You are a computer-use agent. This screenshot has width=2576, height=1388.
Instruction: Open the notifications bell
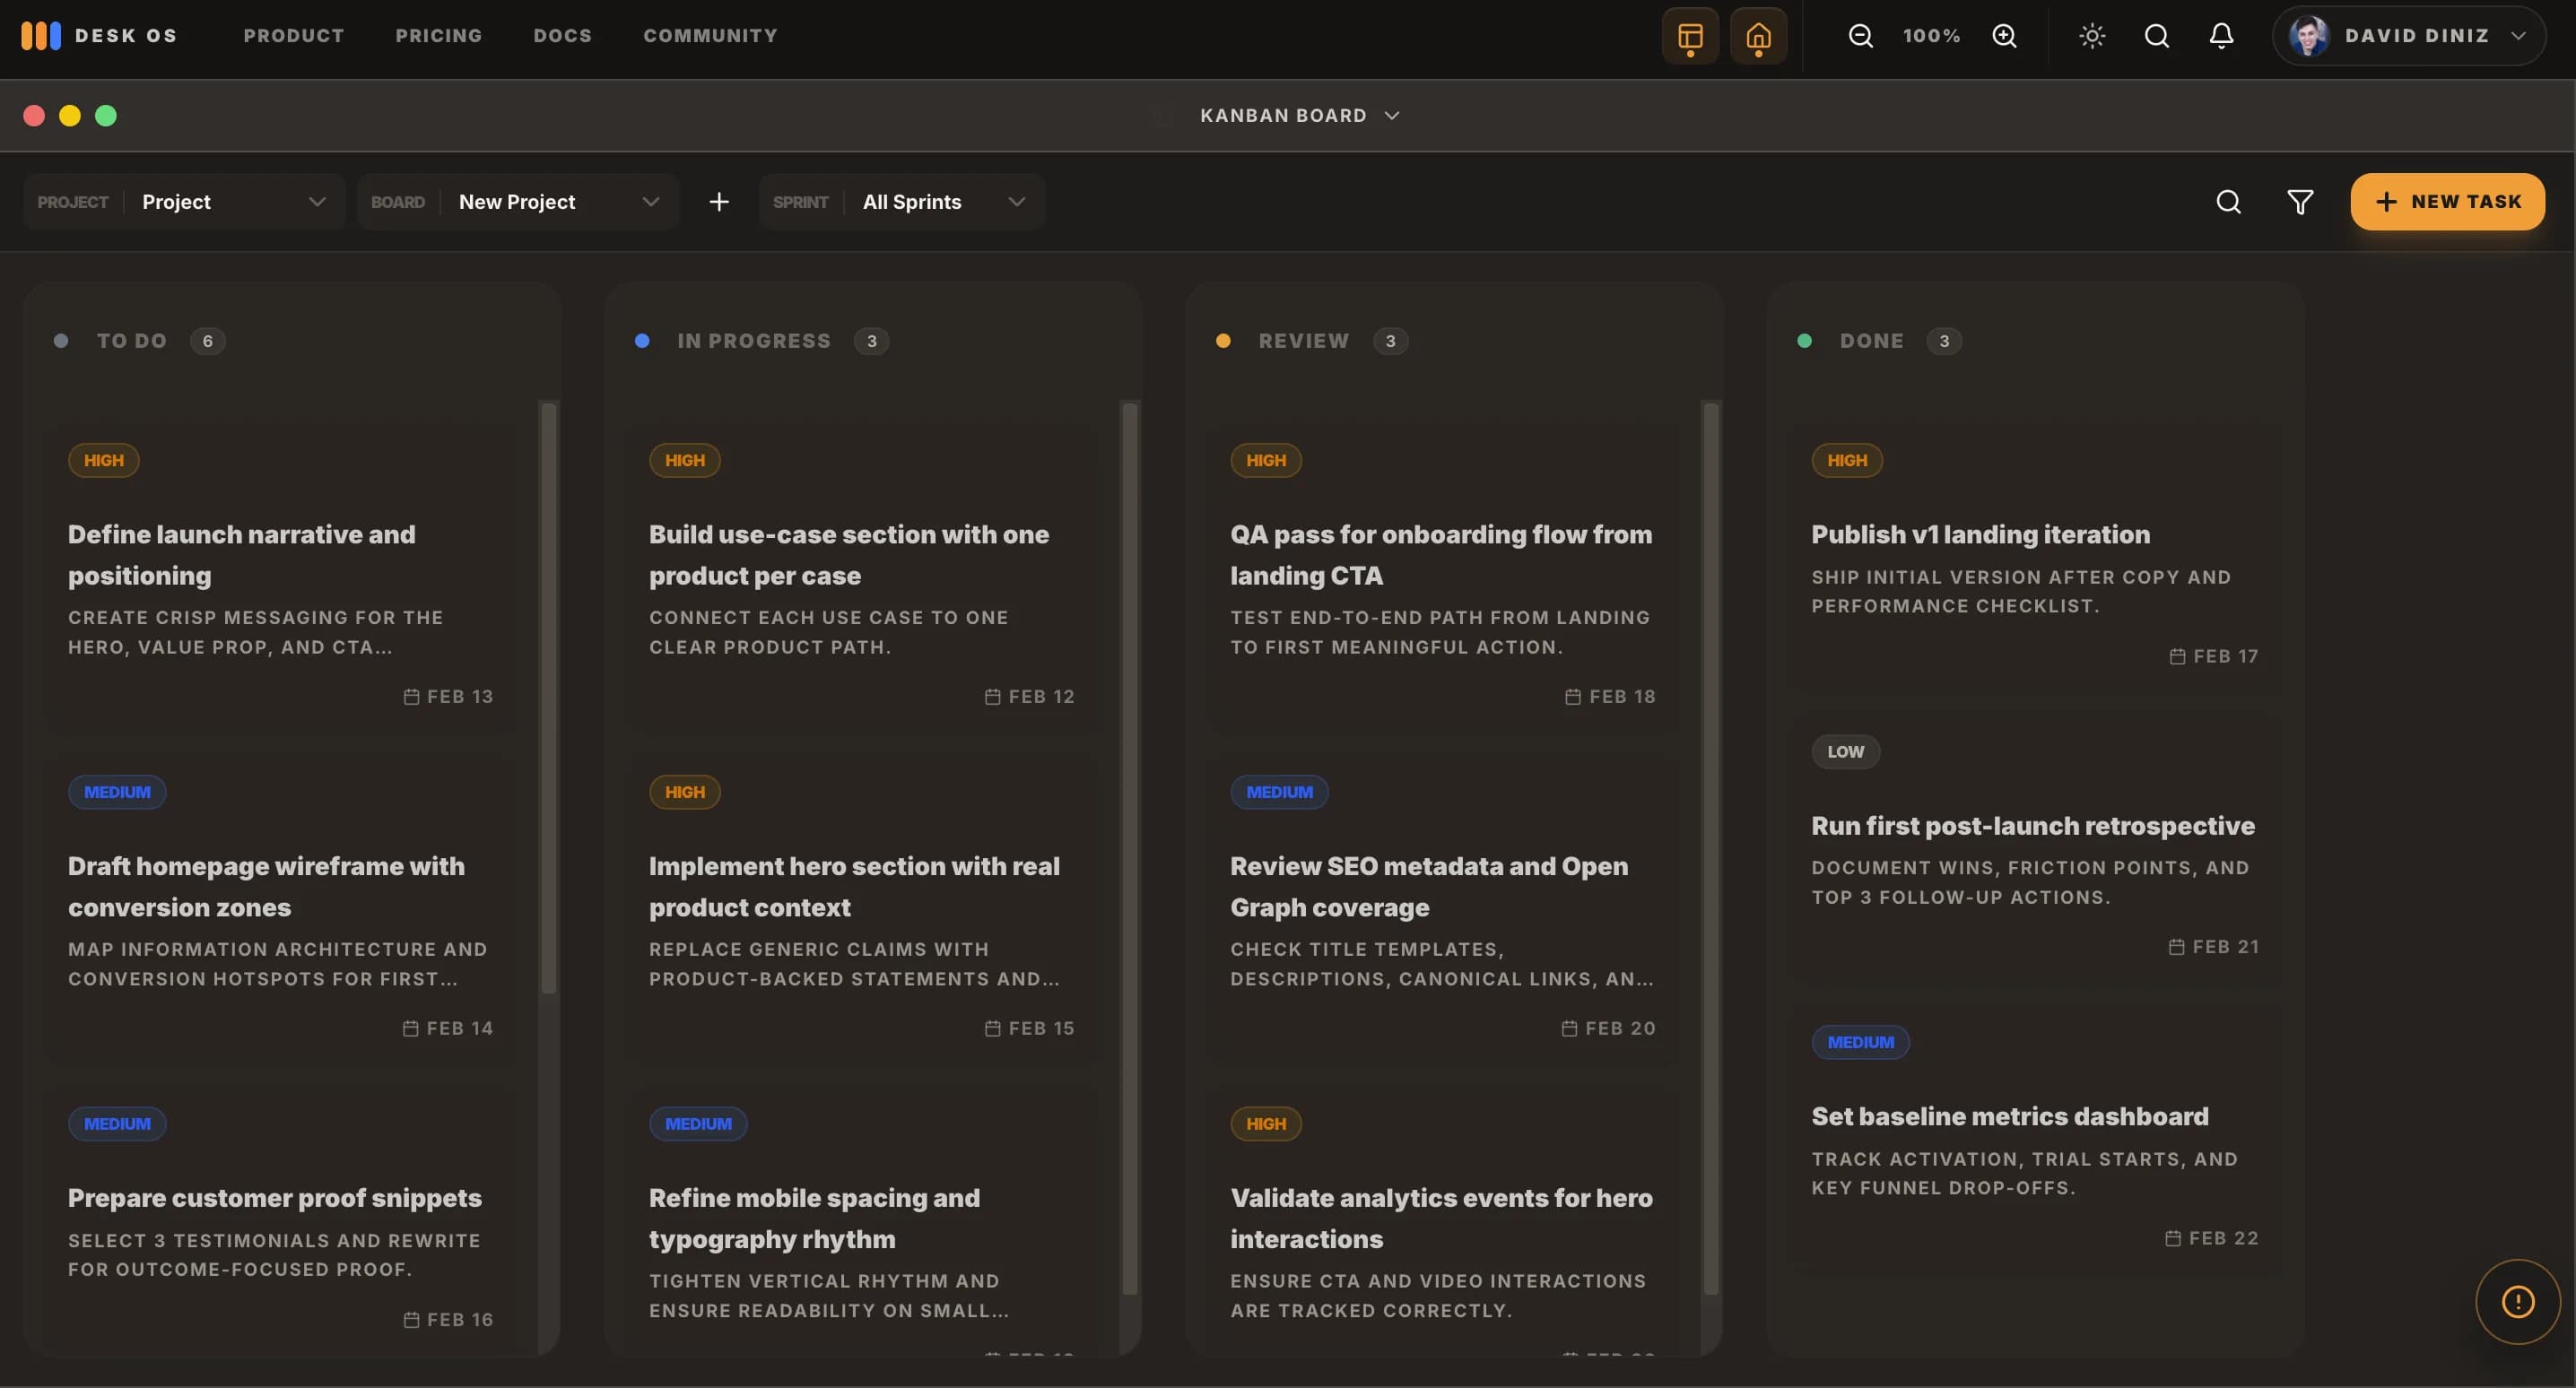tap(2220, 36)
